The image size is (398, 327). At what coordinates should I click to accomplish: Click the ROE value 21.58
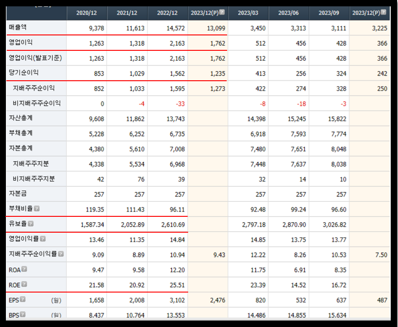coord(97,285)
